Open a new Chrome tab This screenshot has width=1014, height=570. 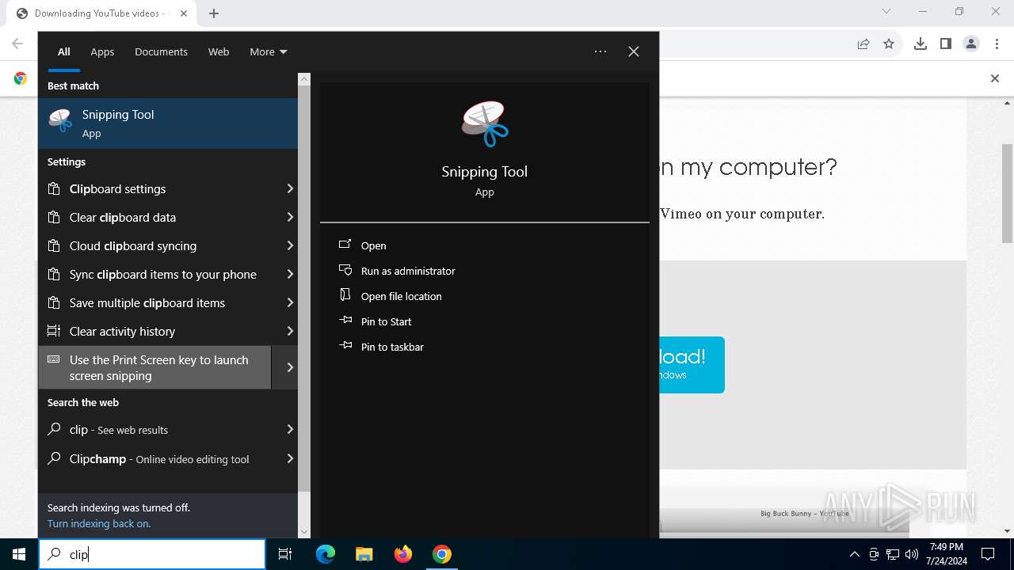tap(214, 13)
